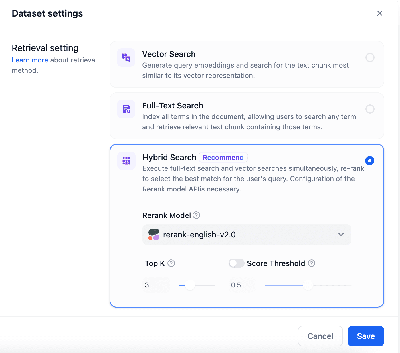Click the Full-Text Search document icon
Screen dimensions: 400x353
tap(126, 109)
